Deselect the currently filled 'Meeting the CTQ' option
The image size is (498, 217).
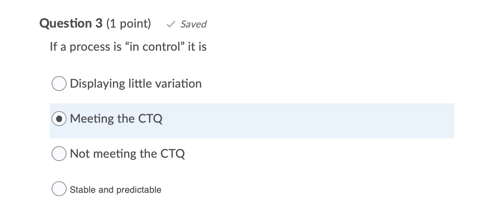pyautogui.click(x=59, y=119)
